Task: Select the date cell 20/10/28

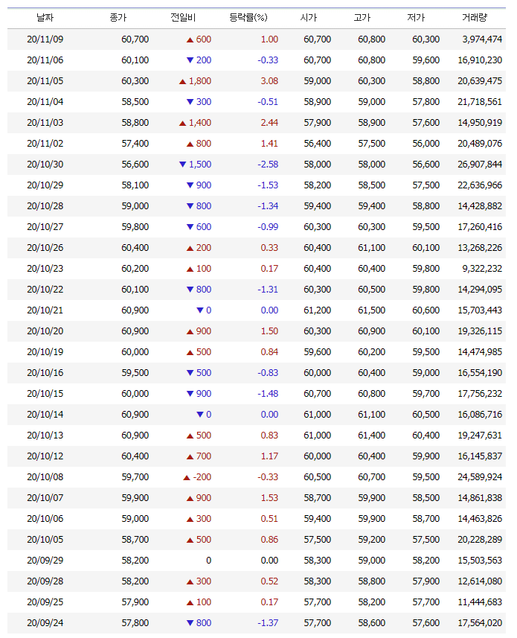Action: click(x=45, y=206)
